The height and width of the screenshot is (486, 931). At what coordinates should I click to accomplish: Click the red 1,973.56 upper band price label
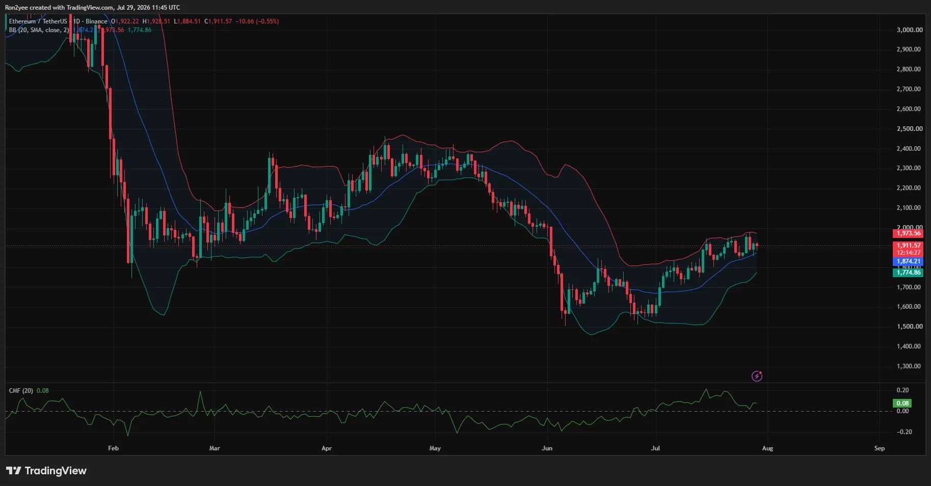(908, 233)
